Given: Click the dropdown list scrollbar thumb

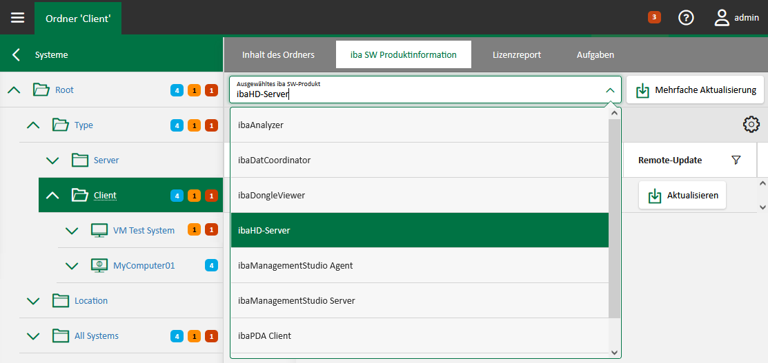Looking at the screenshot, I should (614, 217).
